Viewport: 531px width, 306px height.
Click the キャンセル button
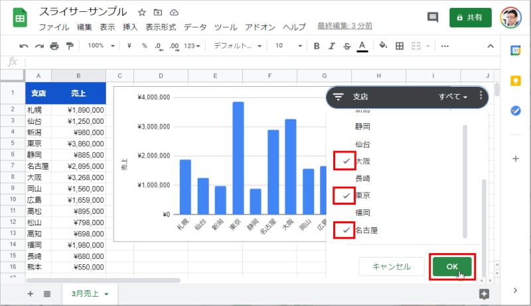tap(392, 267)
